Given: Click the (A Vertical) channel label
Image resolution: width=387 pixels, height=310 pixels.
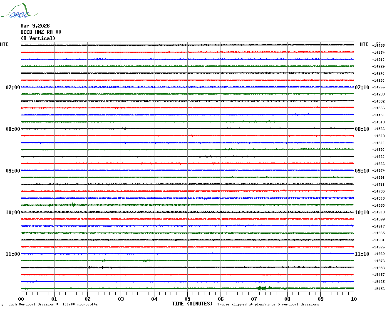Looking at the screenshot, I should pos(38,38).
